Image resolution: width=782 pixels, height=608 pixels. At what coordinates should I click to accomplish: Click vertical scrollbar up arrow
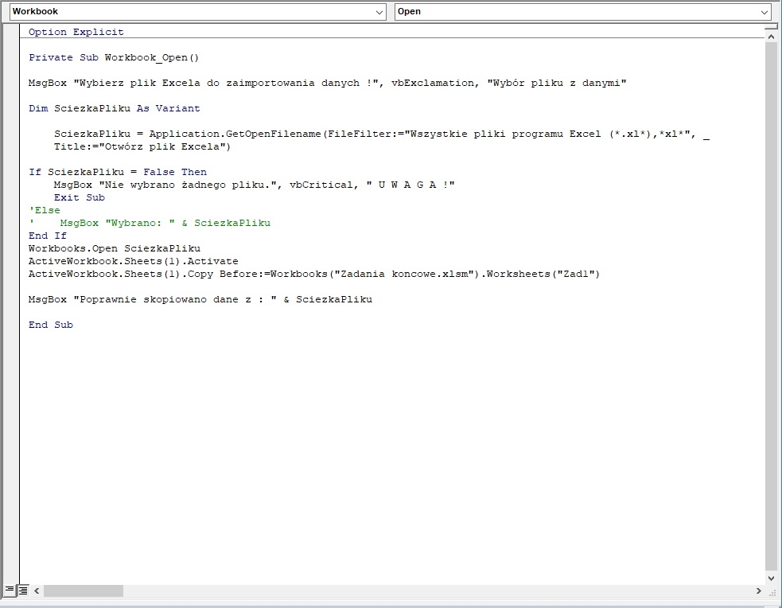771,37
